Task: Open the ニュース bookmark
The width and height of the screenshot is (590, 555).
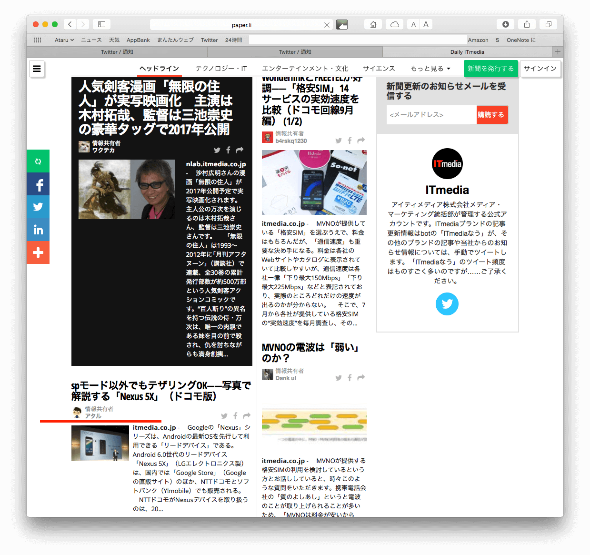Action: [91, 40]
